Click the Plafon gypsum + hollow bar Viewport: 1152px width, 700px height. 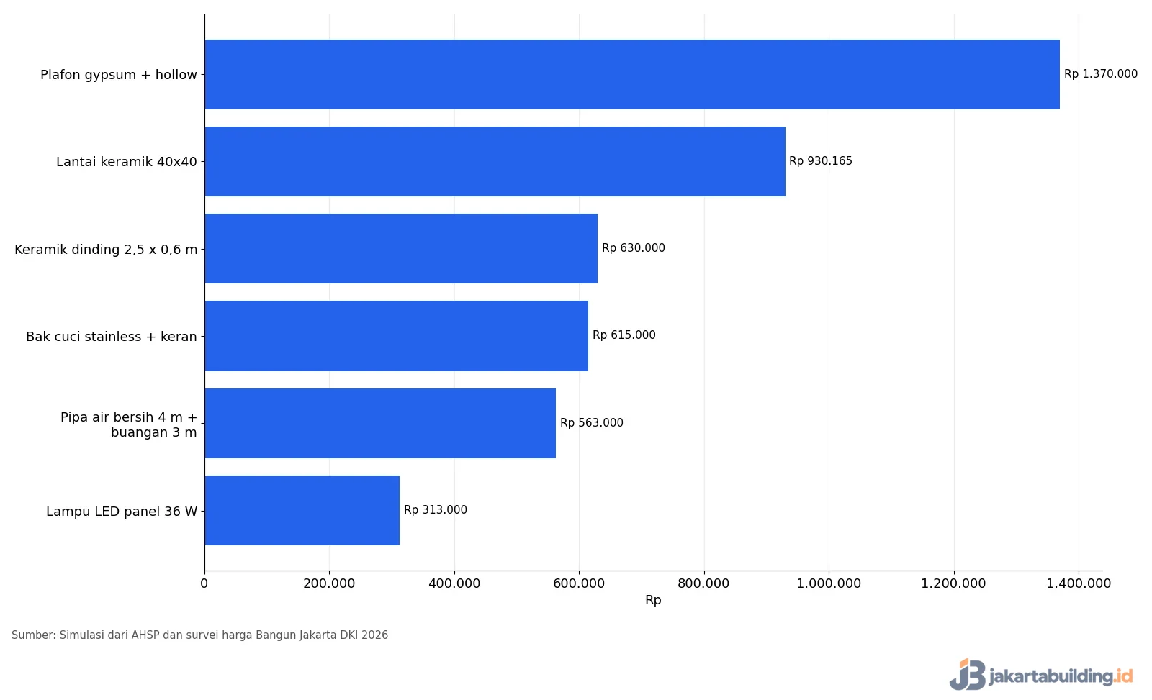pyautogui.click(x=632, y=74)
